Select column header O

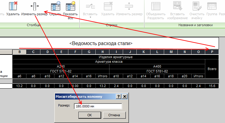point(198,52)
